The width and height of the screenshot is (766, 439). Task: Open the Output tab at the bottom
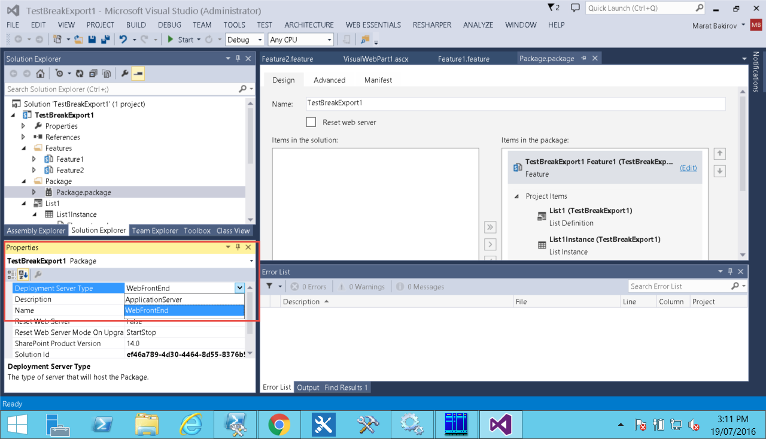point(308,387)
